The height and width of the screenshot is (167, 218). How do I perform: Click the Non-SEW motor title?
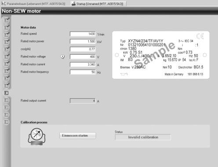[x=22, y=11]
